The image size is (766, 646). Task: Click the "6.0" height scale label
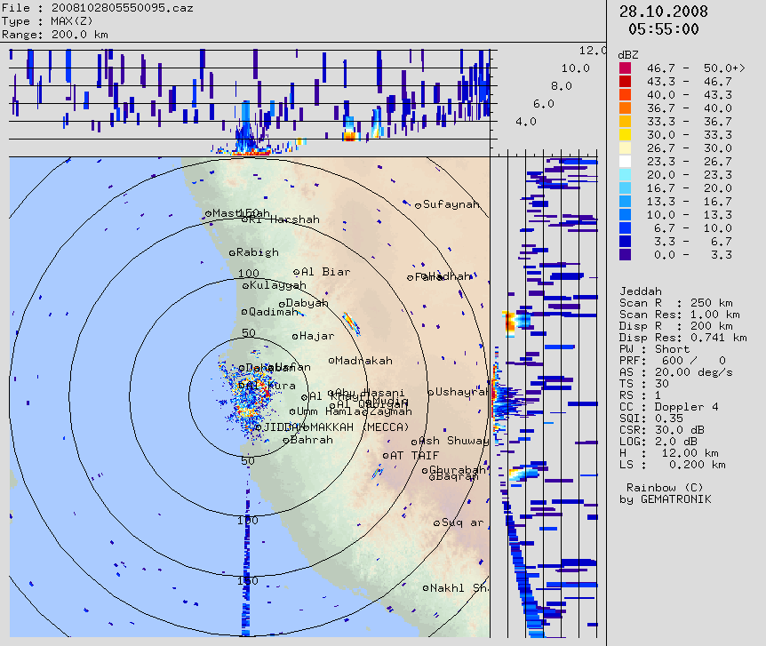point(543,104)
